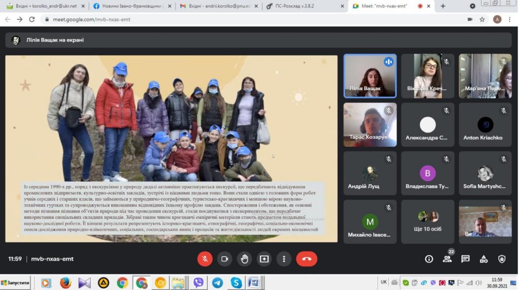This screenshot has width=519, height=290.
Task: Open the Activities panel icon
Action: [484, 259]
